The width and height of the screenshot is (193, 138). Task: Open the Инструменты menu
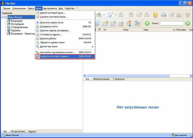50,9
